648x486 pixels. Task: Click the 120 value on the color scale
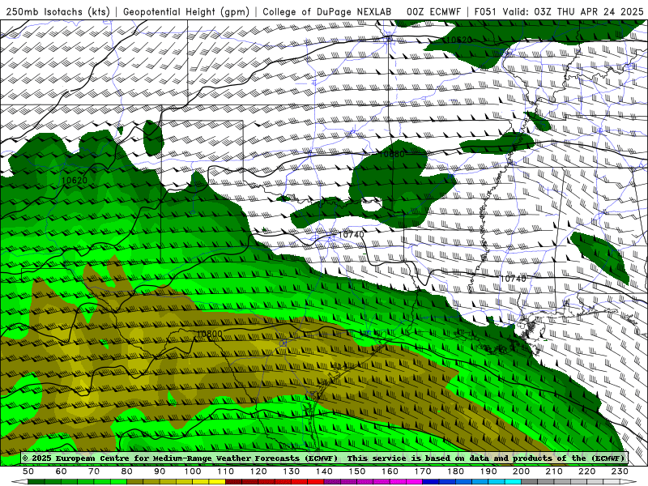[x=258, y=471]
